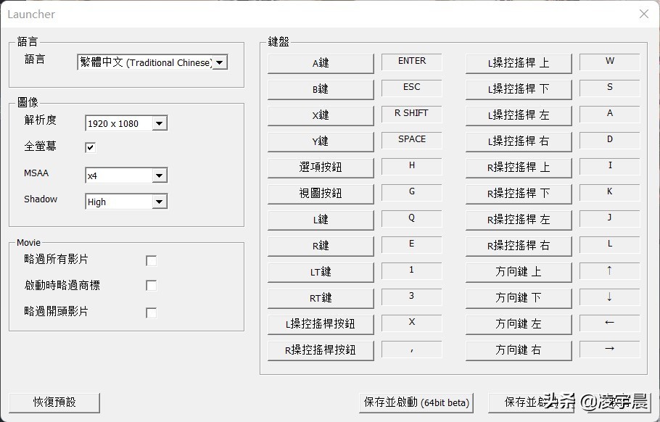Click the ENTER key assignment field
Viewport: 660px width, 422px height.
tap(412, 62)
